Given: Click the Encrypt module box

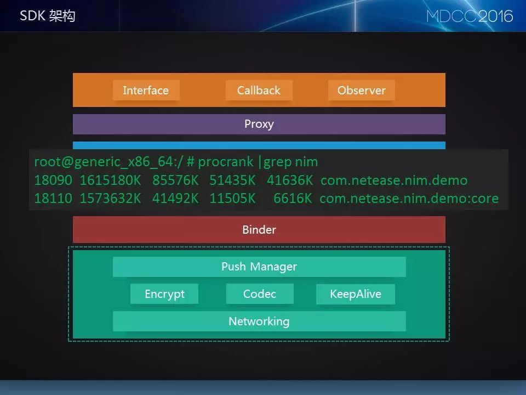Looking at the screenshot, I should 164,294.
